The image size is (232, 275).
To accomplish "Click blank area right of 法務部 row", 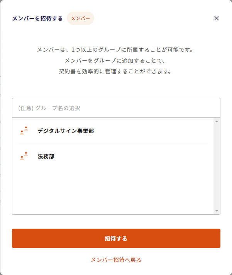I will (x=131, y=156).
